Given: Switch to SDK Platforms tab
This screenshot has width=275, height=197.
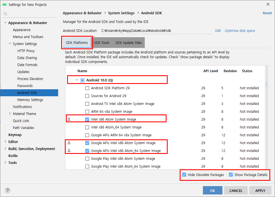Looking at the screenshot, I should 77,43.
